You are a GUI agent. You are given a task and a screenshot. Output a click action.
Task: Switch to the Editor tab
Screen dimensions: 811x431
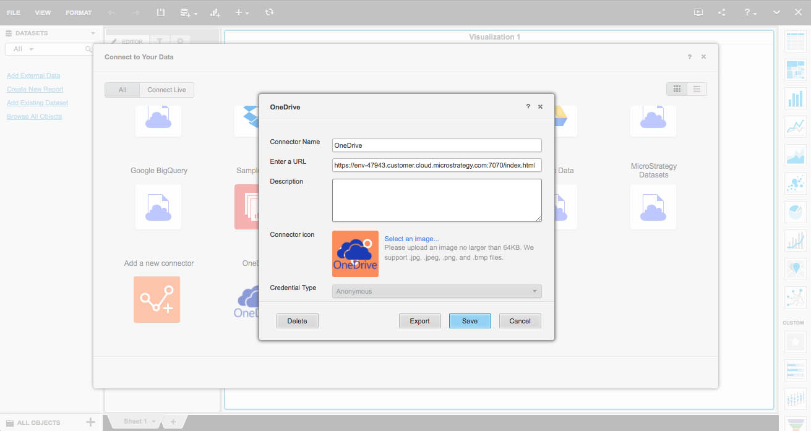(127, 41)
